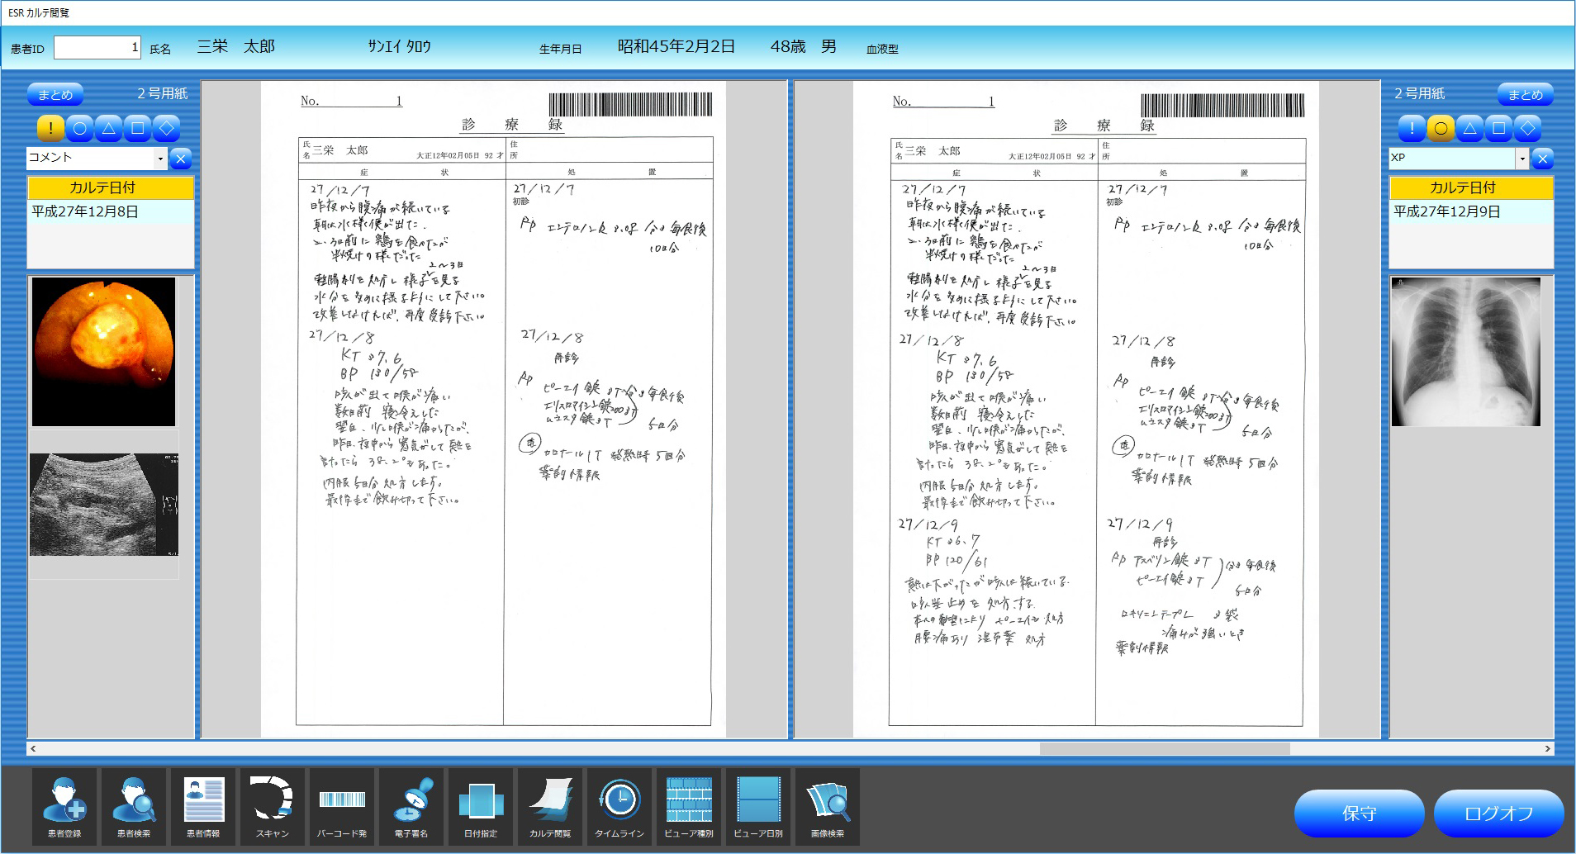Open the chest X-ray thumbnail

pyautogui.click(x=1467, y=351)
